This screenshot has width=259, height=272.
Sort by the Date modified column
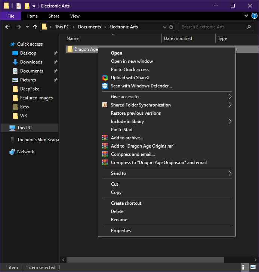click(178, 38)
